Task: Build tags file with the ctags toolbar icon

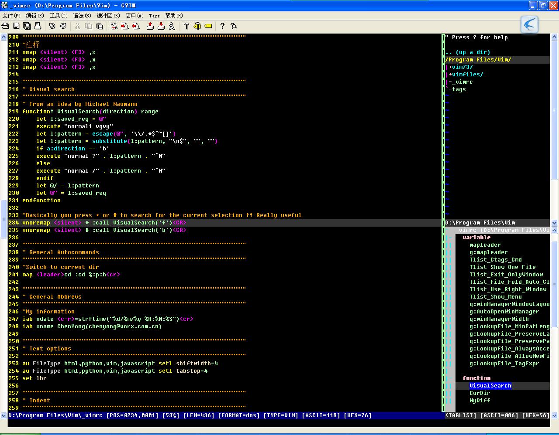Action: [x=197, y=26]
